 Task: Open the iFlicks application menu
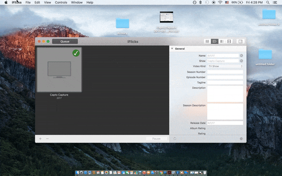pos(17,2)
